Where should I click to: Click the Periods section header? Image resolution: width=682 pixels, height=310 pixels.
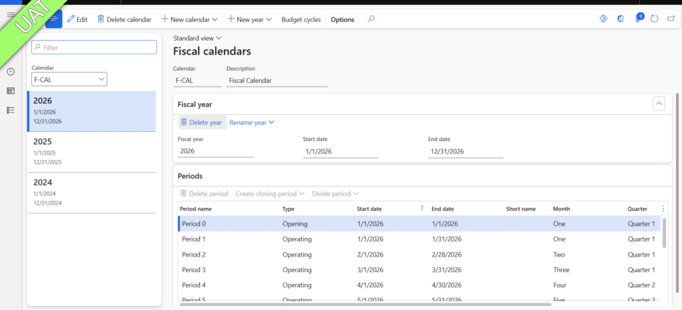190,176
